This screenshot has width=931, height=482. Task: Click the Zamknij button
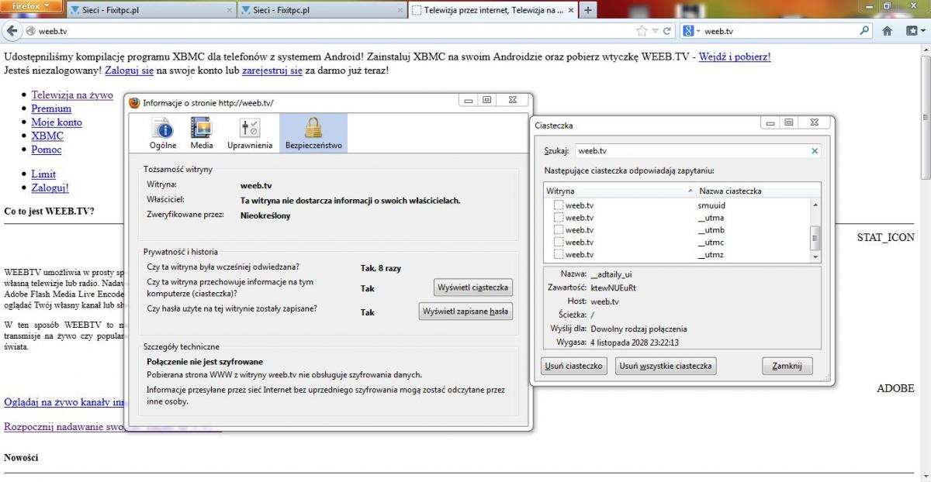(787, 367)
